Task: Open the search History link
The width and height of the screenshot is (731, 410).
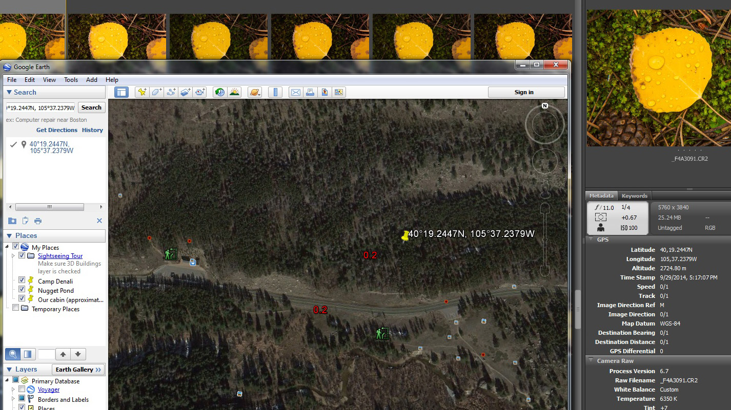Action: (92, 130)
